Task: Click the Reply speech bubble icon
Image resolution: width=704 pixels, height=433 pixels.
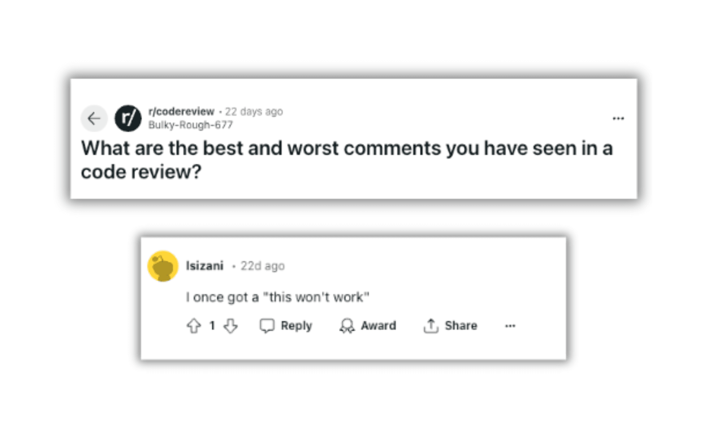Action: coord(266,325)
